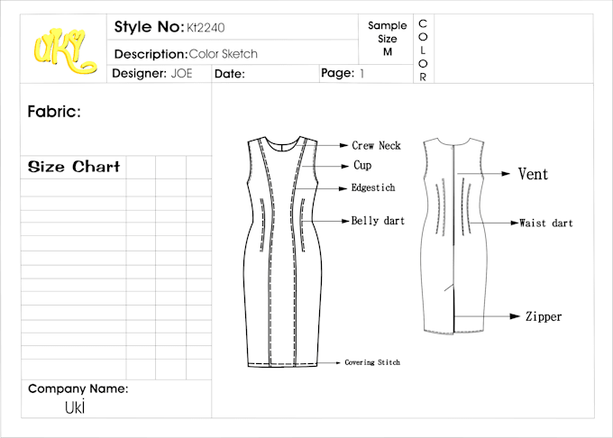
Task: Select the designer name JOE
Action: point(182,74)
